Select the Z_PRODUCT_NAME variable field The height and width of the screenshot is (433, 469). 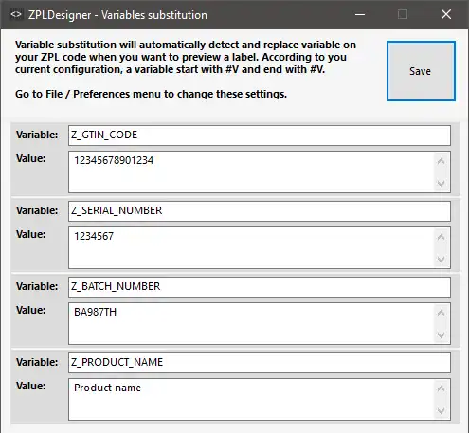260,363
